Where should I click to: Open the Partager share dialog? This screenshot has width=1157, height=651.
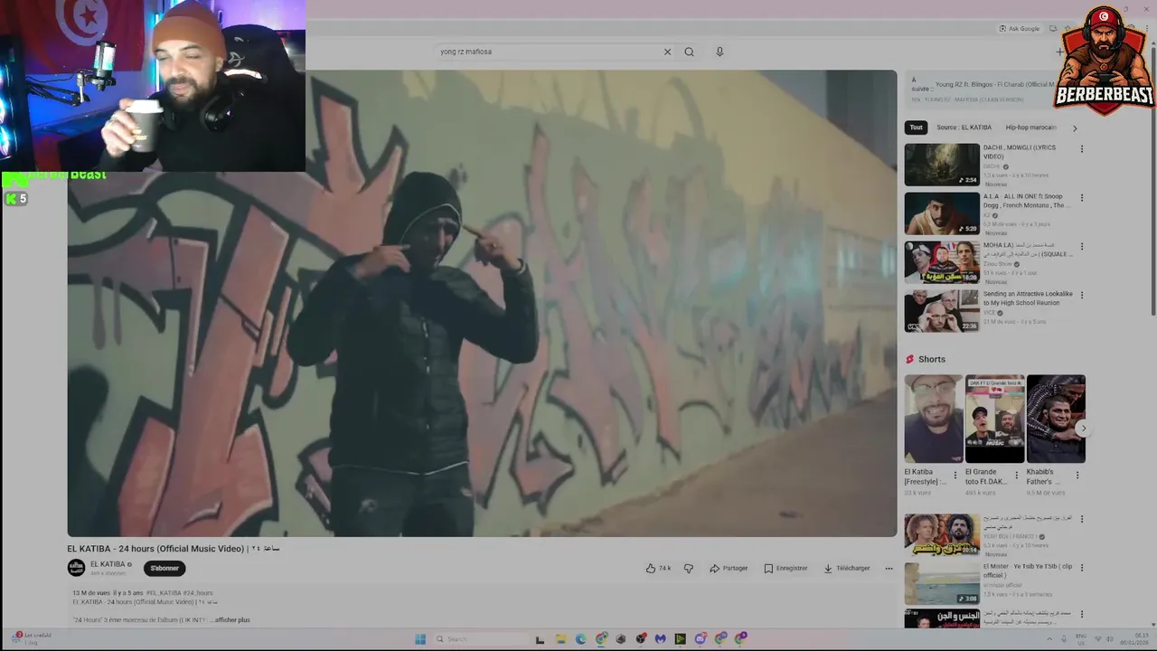[x=729, y=568]
